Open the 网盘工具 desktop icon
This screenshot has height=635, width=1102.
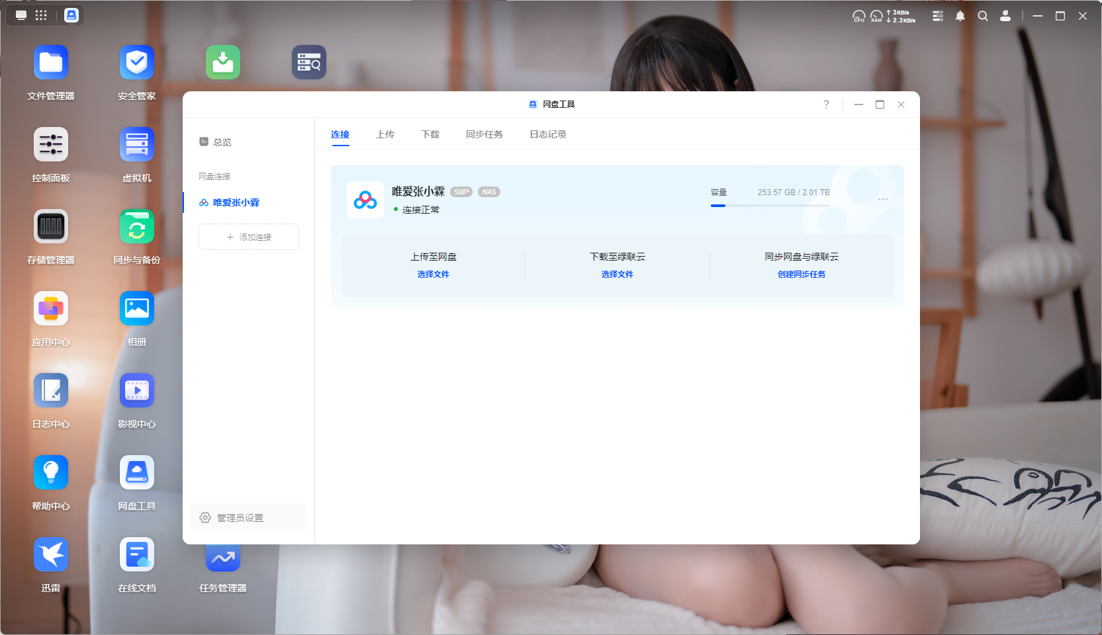[x=137, y=472]
